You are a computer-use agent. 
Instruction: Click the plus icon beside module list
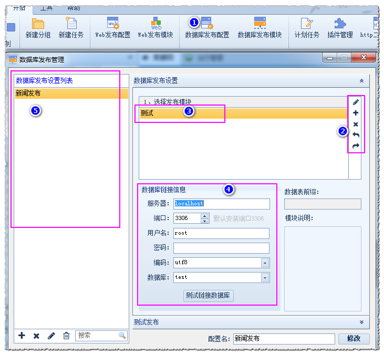pos(356,113)
